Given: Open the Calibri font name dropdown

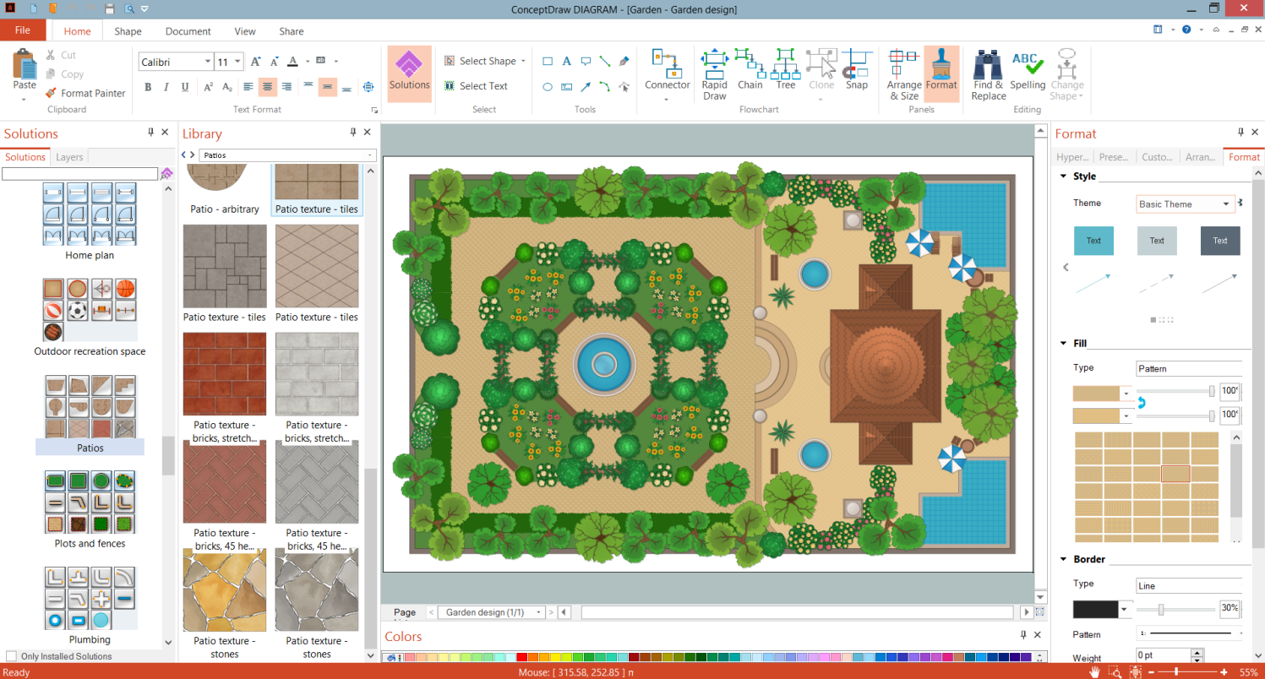Looking at the screenshot, I should point(207,62).
